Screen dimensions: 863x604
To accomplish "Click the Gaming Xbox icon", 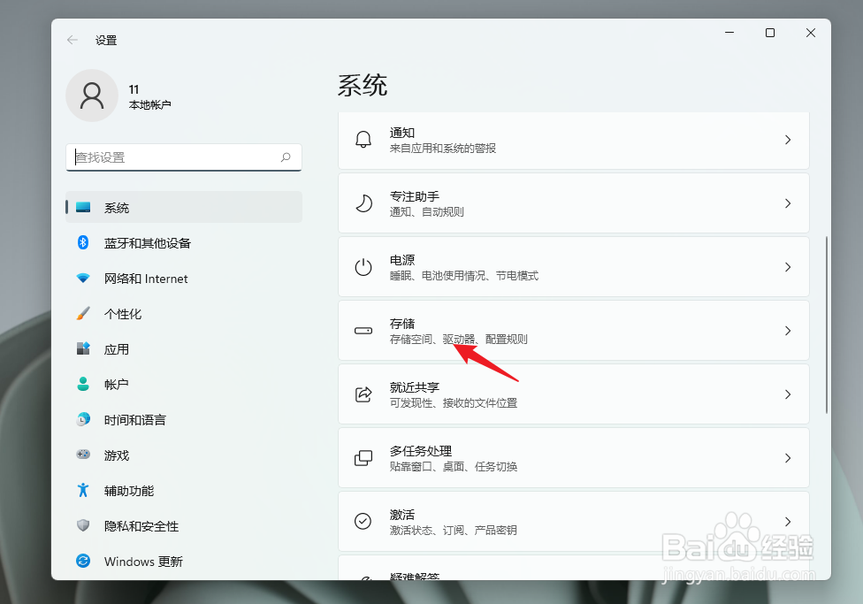I will pos(83,455).
